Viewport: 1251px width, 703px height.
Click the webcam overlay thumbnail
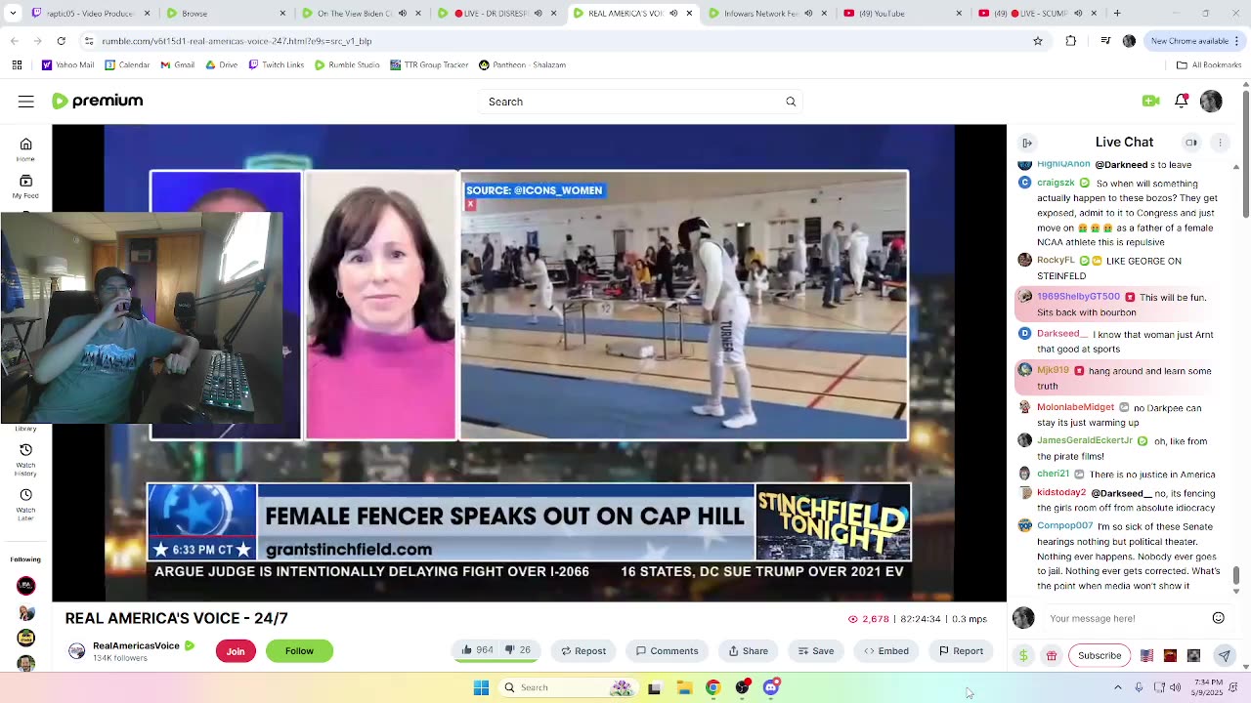[x=142, y=316]
